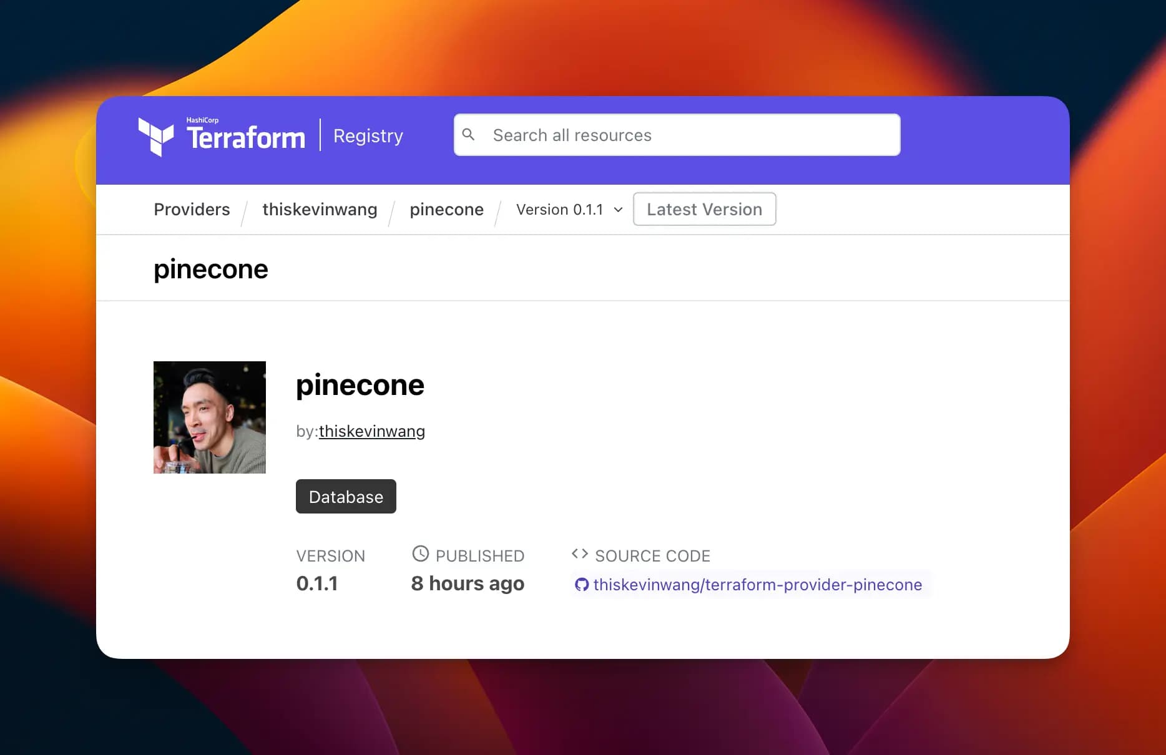This screenshot has width=1166, height=755.
Task: Open the terraform-provider-pinecone repository link
Action: [757, 585]
